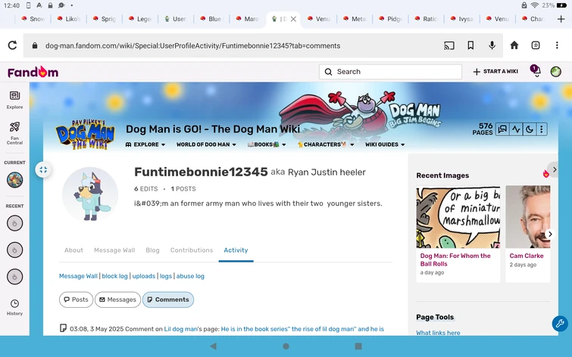Go to browser home page icon
This screenshot has height=357, width=572.
[514, 45]
